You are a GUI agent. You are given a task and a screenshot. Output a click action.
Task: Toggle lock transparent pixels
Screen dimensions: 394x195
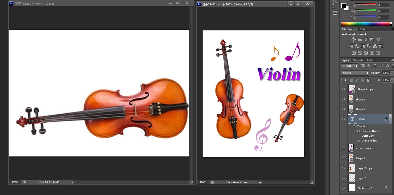pyautogui.click(x=351, y=80)
